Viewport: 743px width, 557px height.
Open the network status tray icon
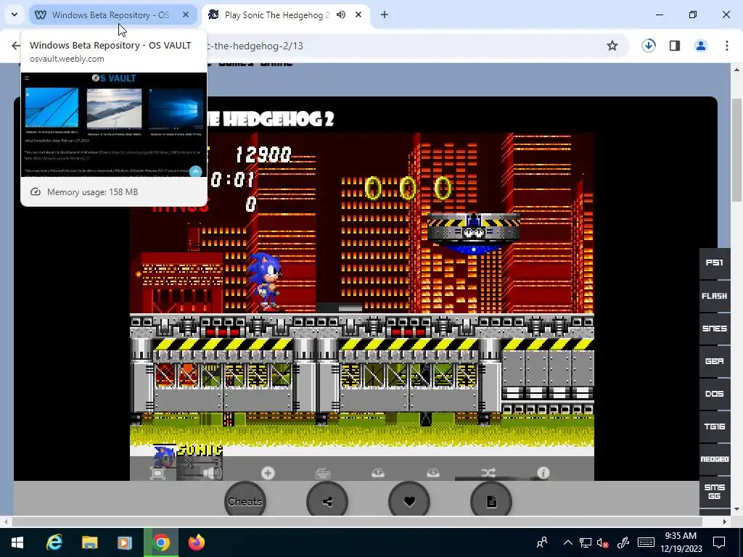[x=586, y=542]
